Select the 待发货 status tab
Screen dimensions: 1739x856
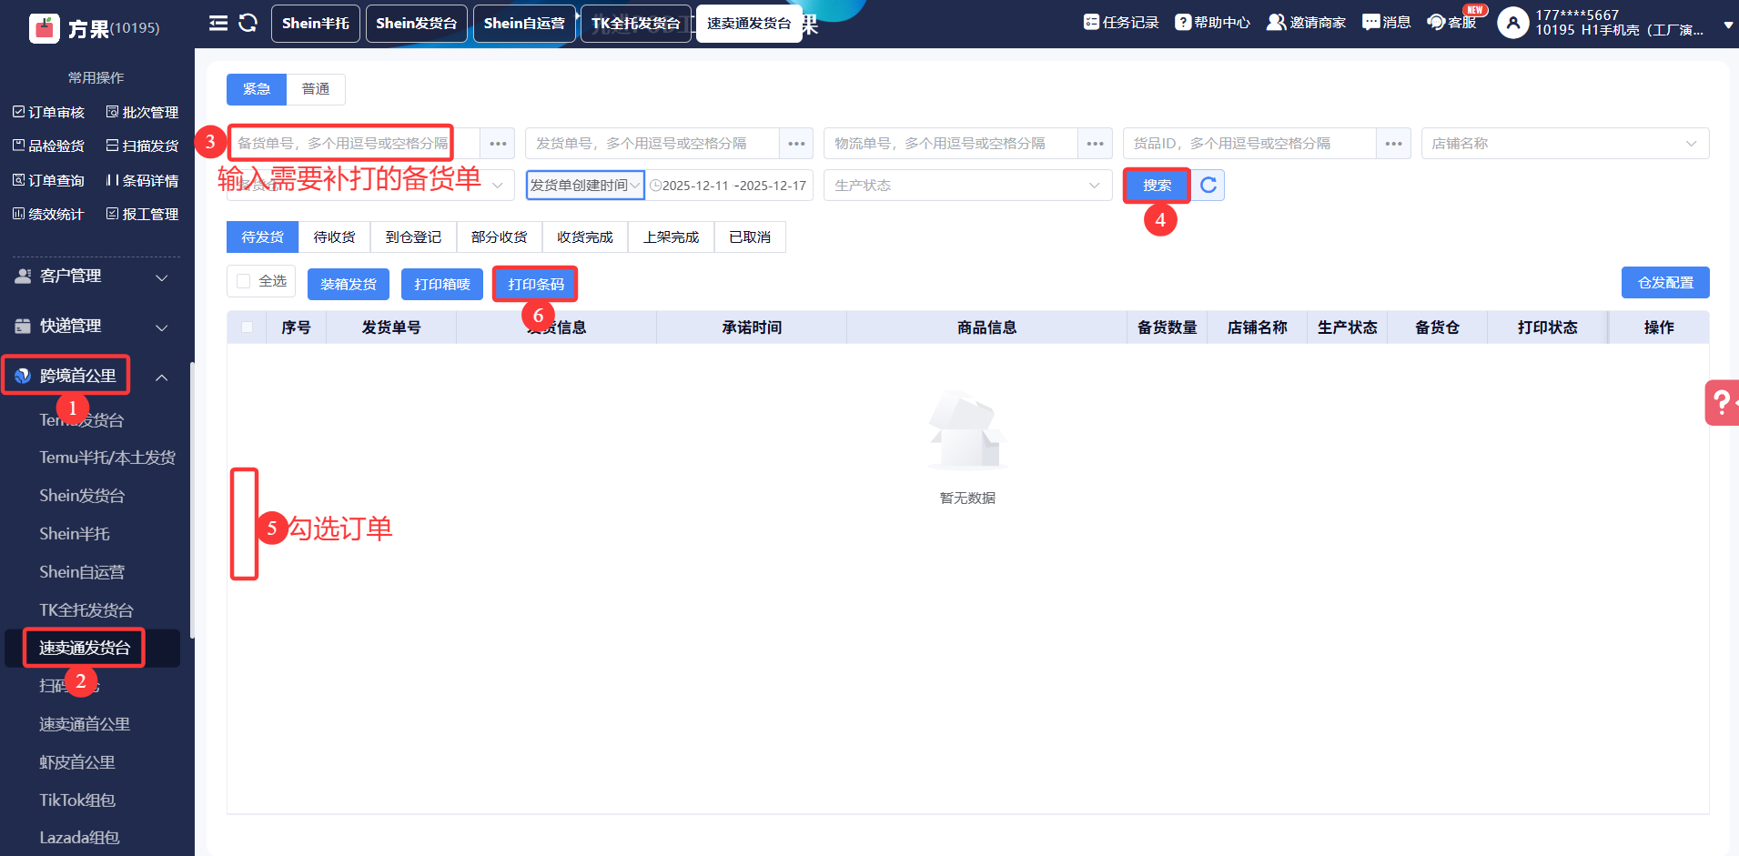tap(263, 237)
